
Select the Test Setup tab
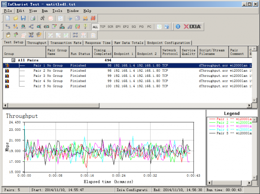(14, 42)
